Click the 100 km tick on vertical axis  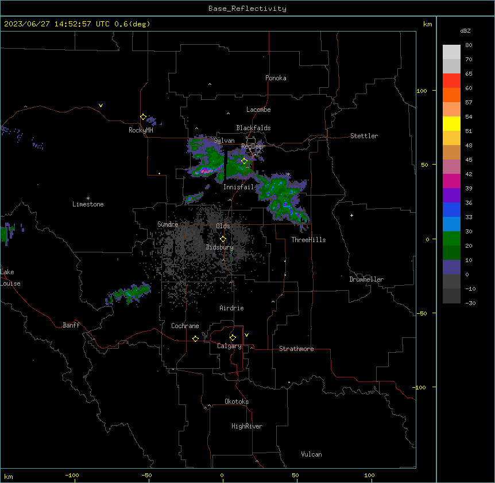pos(422,91)
